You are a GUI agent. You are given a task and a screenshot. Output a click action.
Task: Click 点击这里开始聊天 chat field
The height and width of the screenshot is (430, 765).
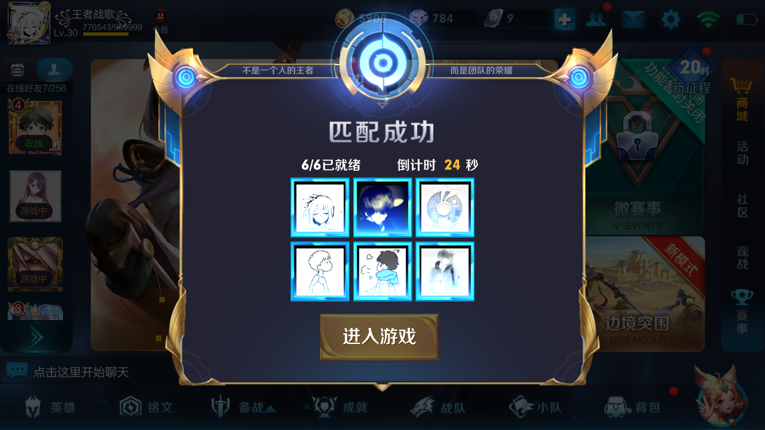pos(81,372)
